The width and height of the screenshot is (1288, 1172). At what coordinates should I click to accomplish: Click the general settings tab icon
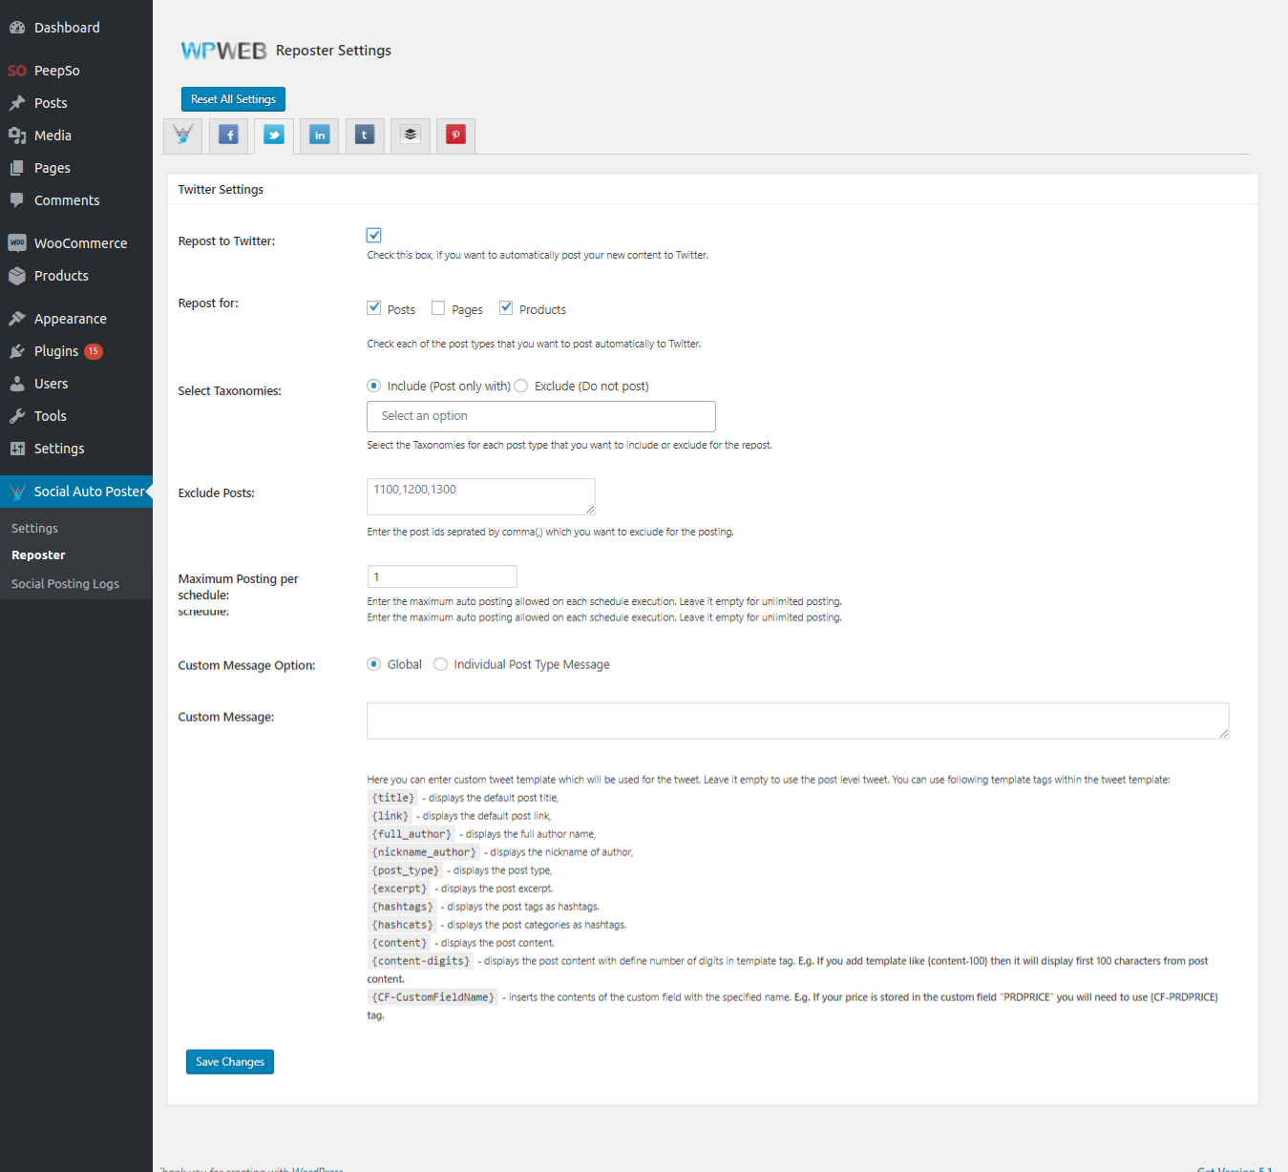point(183,136)
